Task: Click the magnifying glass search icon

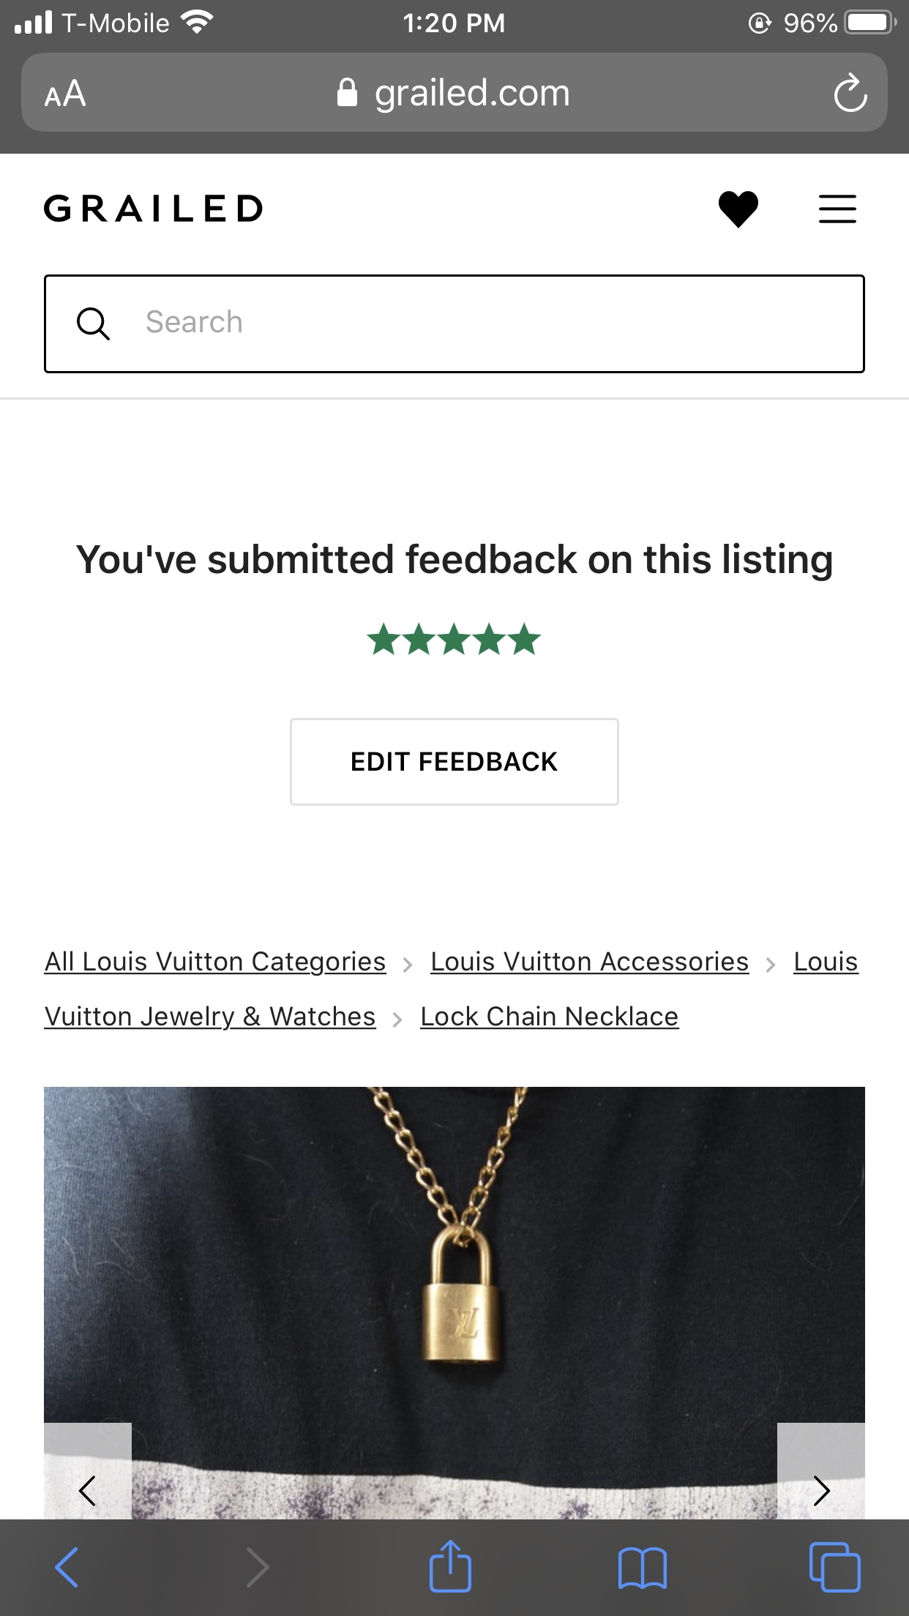Action: [x=94, y=322]
